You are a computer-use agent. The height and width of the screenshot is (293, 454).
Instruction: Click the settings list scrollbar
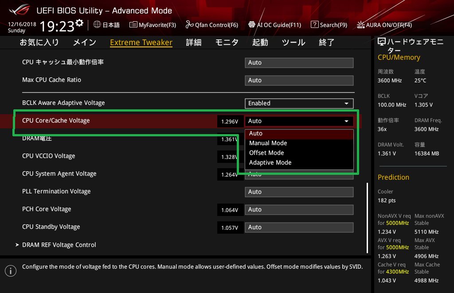coord(368,218)
